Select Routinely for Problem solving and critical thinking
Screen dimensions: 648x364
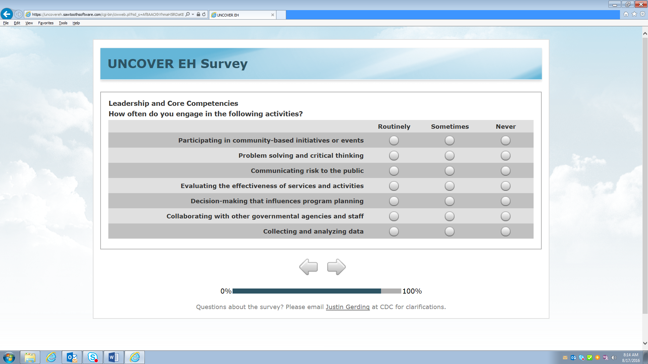394,156
